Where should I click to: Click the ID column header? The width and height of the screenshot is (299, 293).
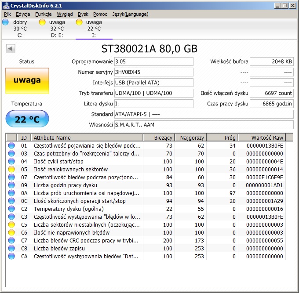[x=24, y=137]
